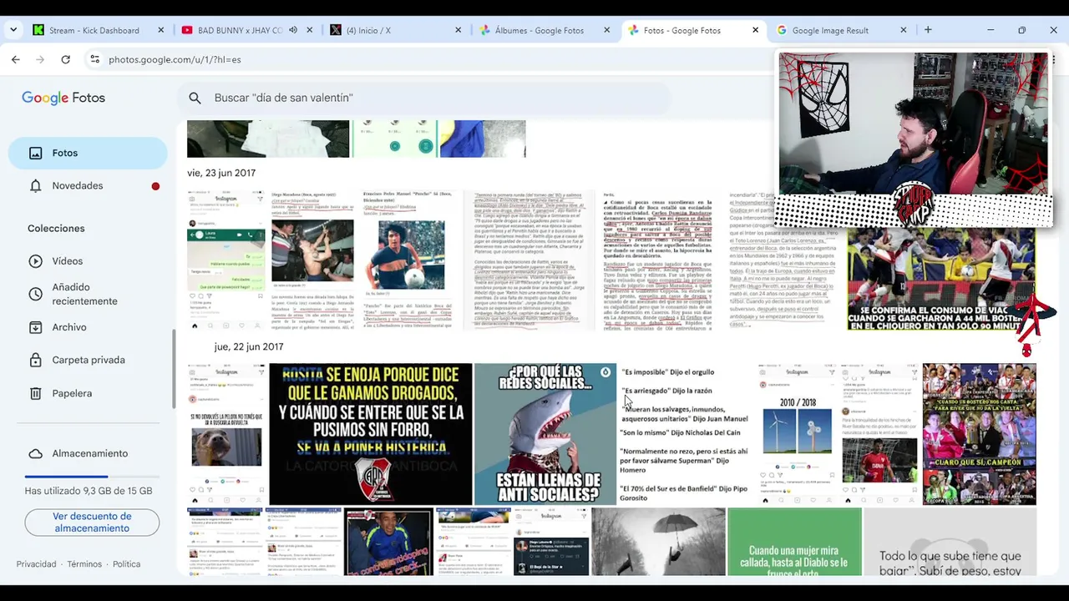
Task: Open the 2010 / 2018 wind turbines thumbnail
Action: 798,434
